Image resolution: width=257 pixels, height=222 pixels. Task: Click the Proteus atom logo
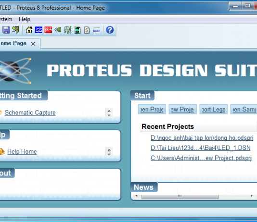click(x=15, y=71)
